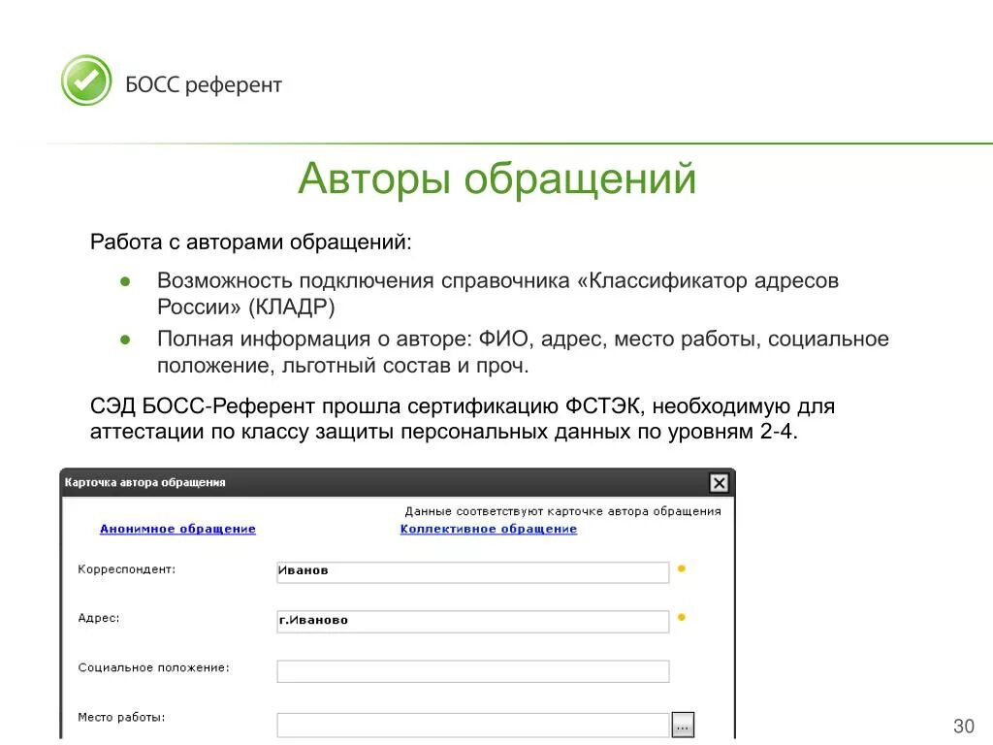Click the Карточка автора обращения title text
The height and width of the screenshot is (745, 993).
click(x=145, y=483)
